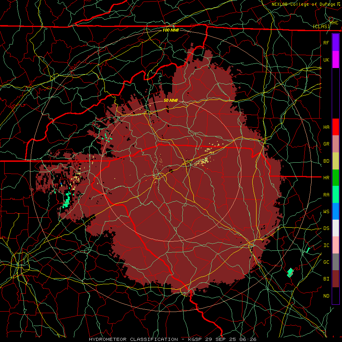The image size is (342, 342).
Task: Select the ND legend label
Action: (x=326, y=296)
